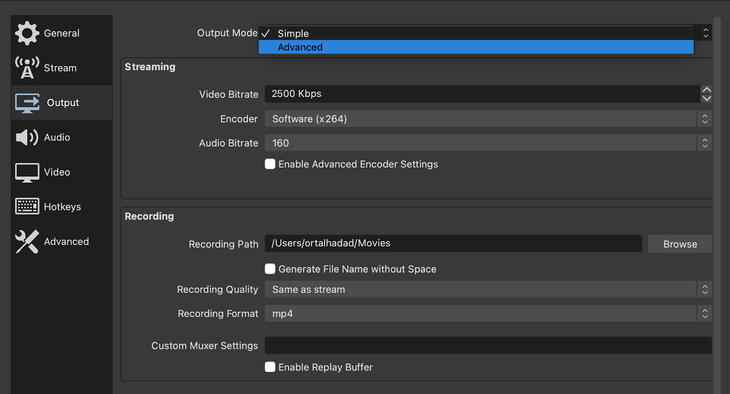Click the Advanced tools icon

tap(27, 241)
